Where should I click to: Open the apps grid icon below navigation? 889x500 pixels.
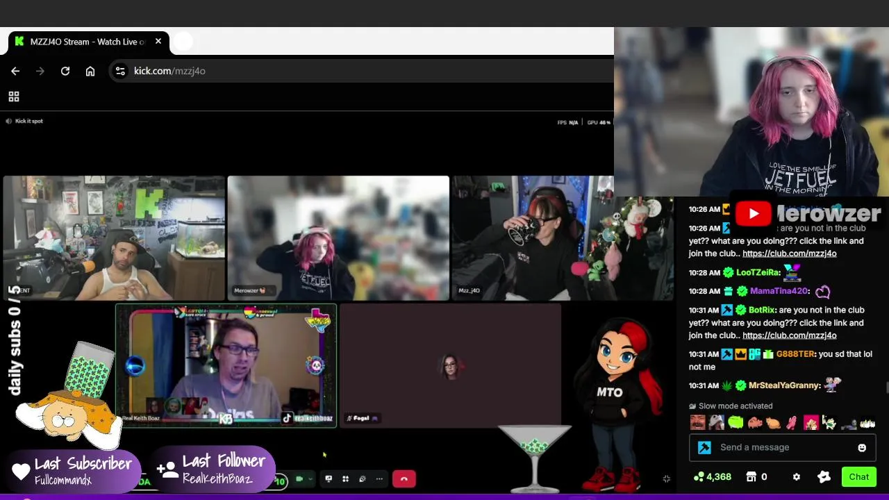(14, 97)
